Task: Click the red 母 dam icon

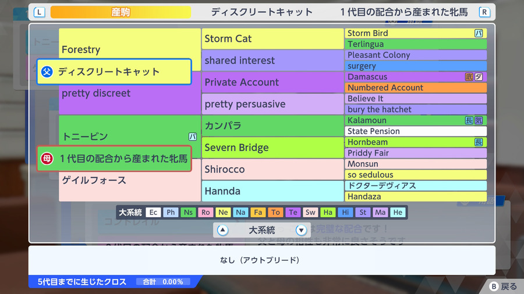Action: (47, 159)
